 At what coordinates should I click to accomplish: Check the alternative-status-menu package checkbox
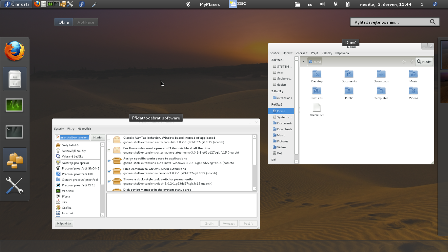(x=109, y=151)
